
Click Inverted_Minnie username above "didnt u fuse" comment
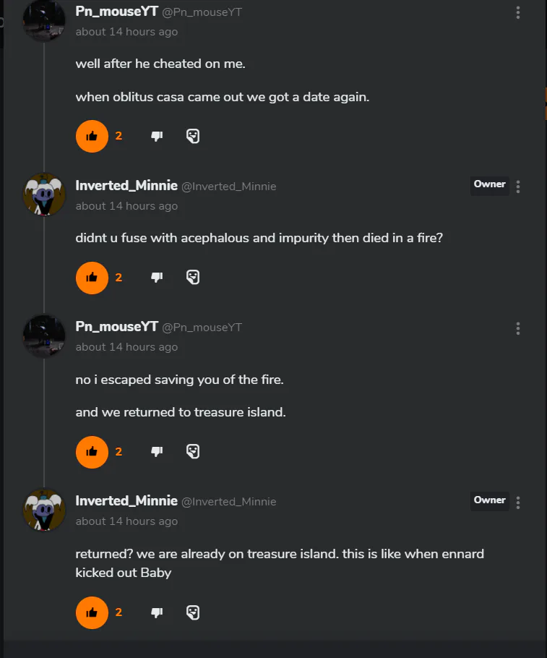(x=126, y=186)
